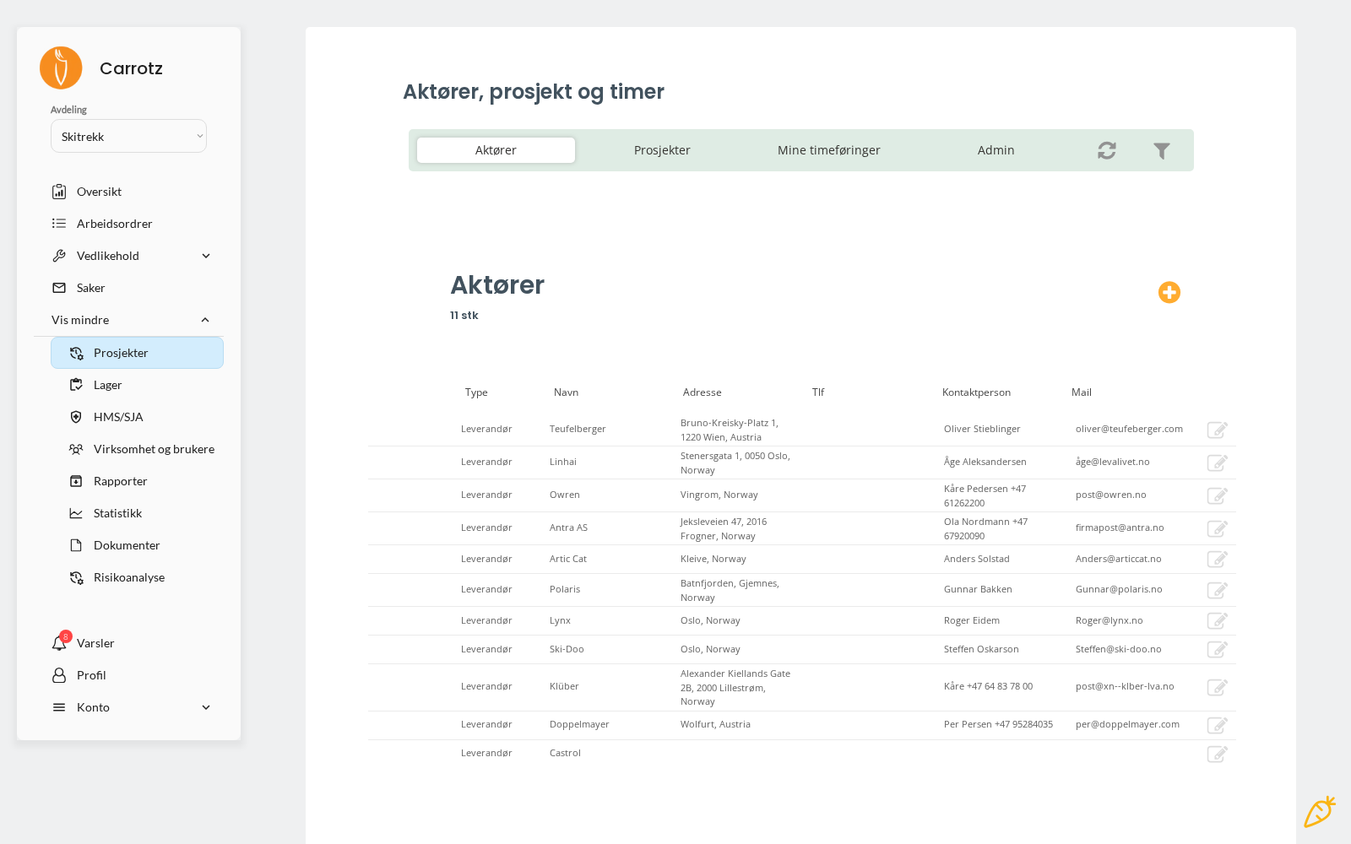Screen dimensions: 1351x844
Task: Edit the Linhai row
Action: point(1217,463)
